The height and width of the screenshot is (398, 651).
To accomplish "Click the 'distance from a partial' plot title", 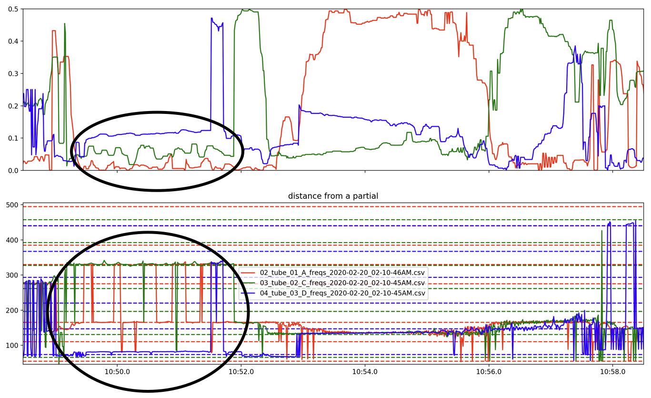I will 333,196.
